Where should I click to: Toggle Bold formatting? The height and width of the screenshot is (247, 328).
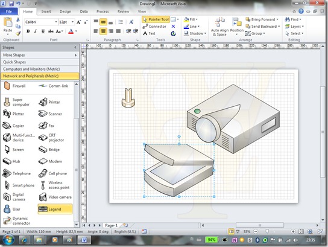pyautogui.click(x=28, y=31)
